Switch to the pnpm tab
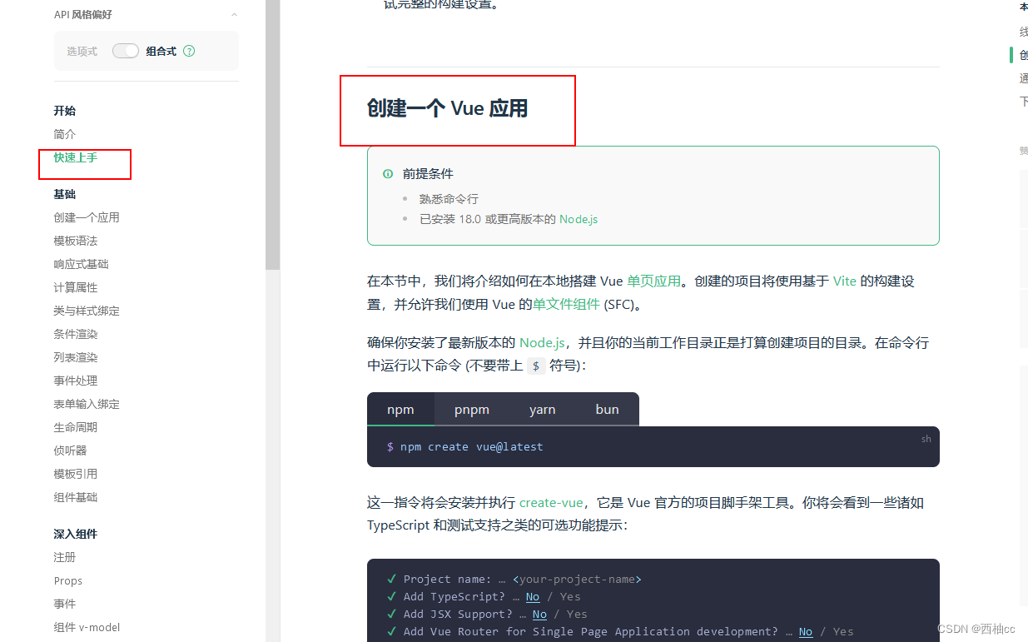 472,409
